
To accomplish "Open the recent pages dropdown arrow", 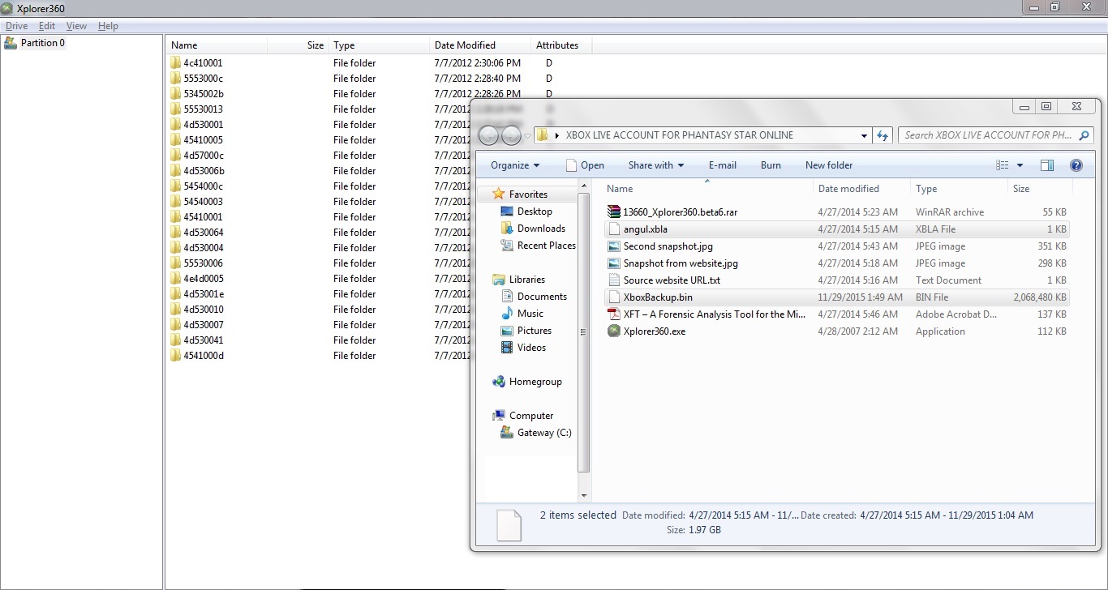I will tap(527, 136).
